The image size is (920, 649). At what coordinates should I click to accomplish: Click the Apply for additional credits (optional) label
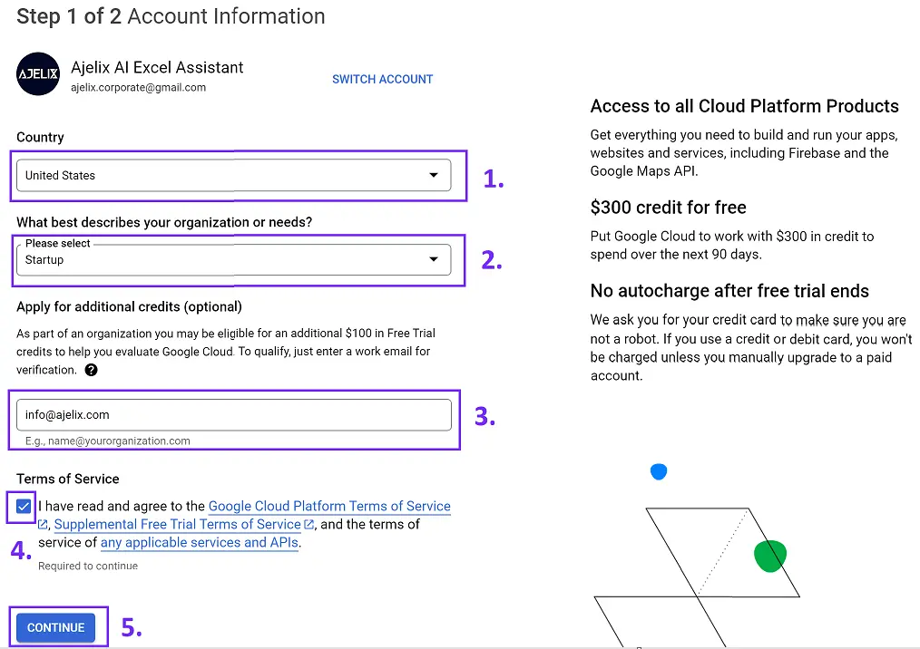click(129, 306)
